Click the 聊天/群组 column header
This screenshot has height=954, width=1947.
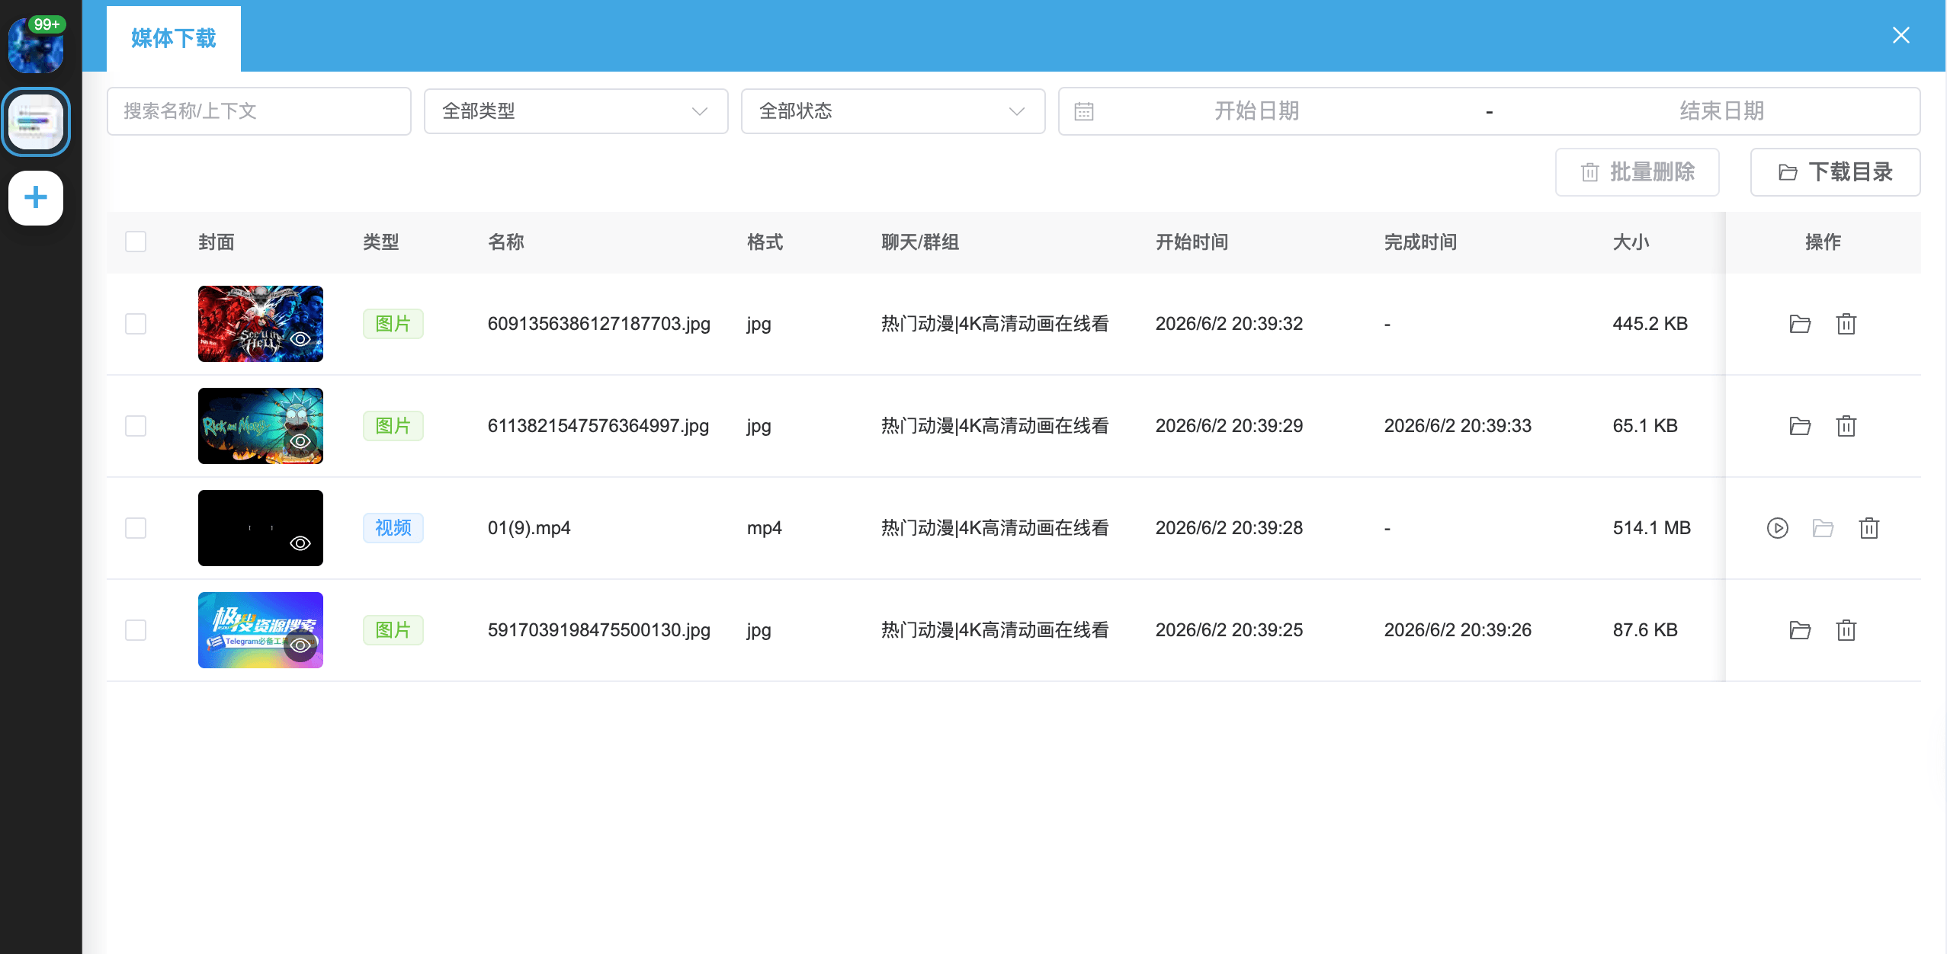pyautogui.click(x=920, y=242)
